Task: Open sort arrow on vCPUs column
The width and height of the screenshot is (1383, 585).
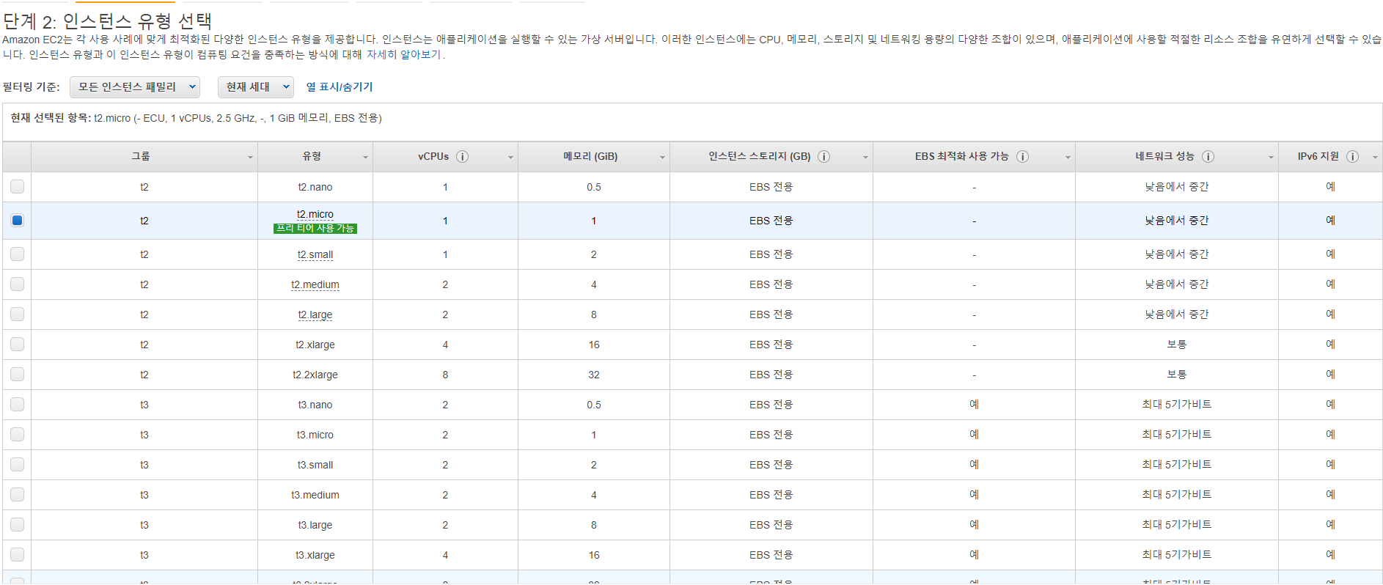Action: coord(510,158)
